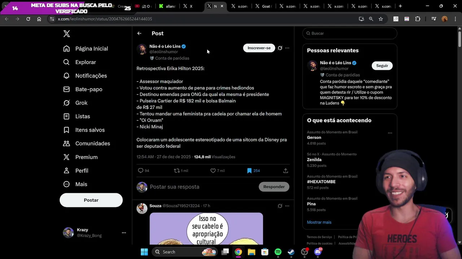Image resolution: width=462 pixels, height=259 pixels.
Task: Click Não é o Léo Lins author name
Action: [x=165, y=46]
